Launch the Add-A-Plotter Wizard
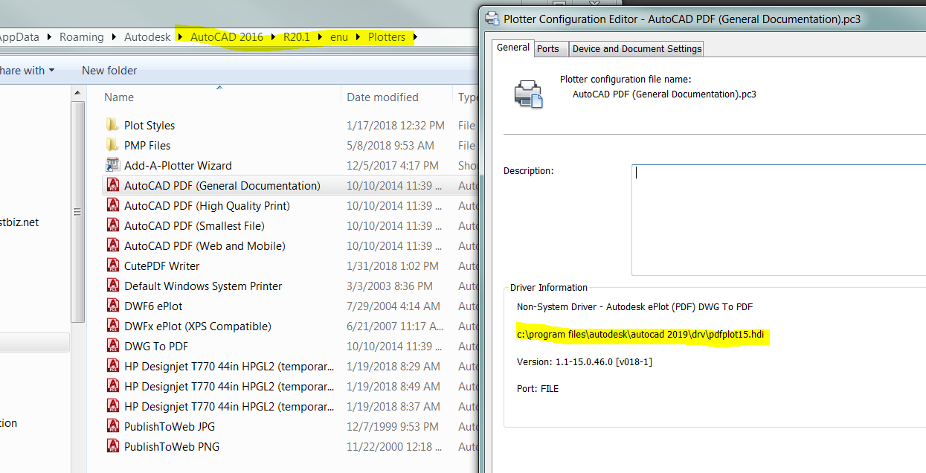The image size is (926, 473). point(178,165)
